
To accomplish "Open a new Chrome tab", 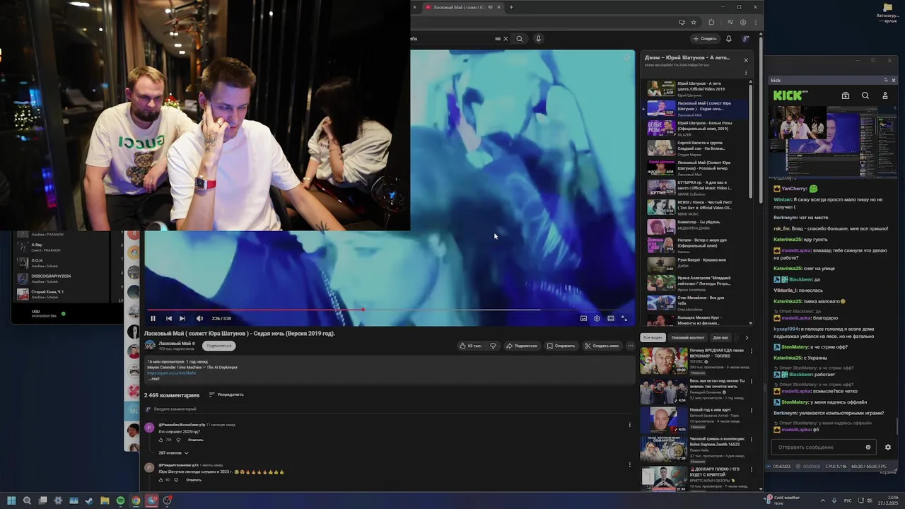I will click(511, 7).
